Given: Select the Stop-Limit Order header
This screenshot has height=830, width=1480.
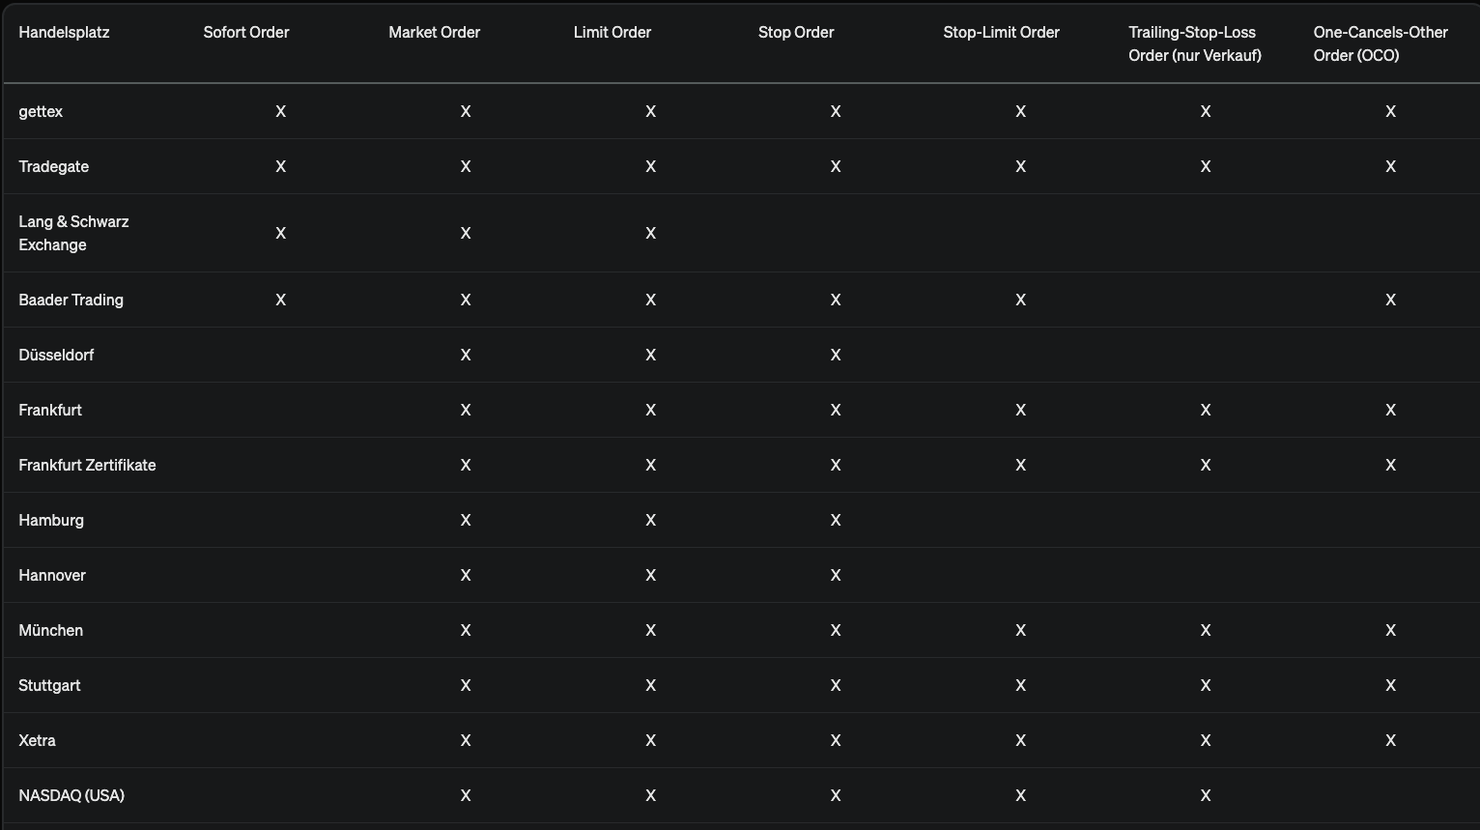Looking at the screenshot, I should (x=1001, y=32).
